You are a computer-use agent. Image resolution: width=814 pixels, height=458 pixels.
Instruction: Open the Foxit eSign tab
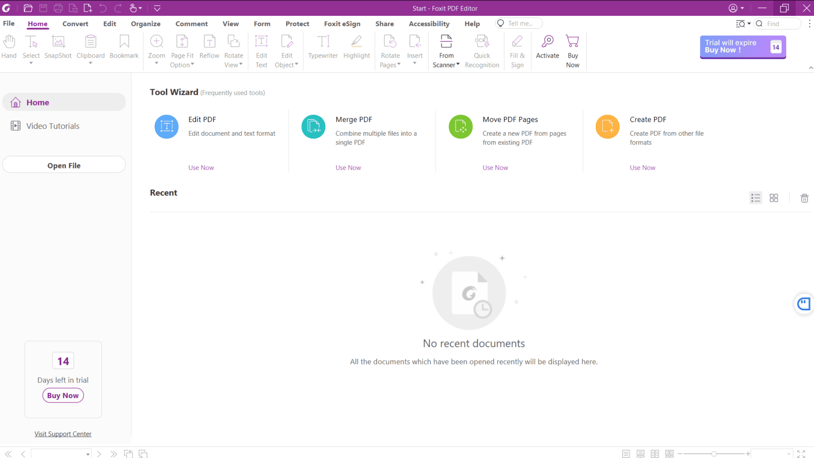tap(342, 23)
